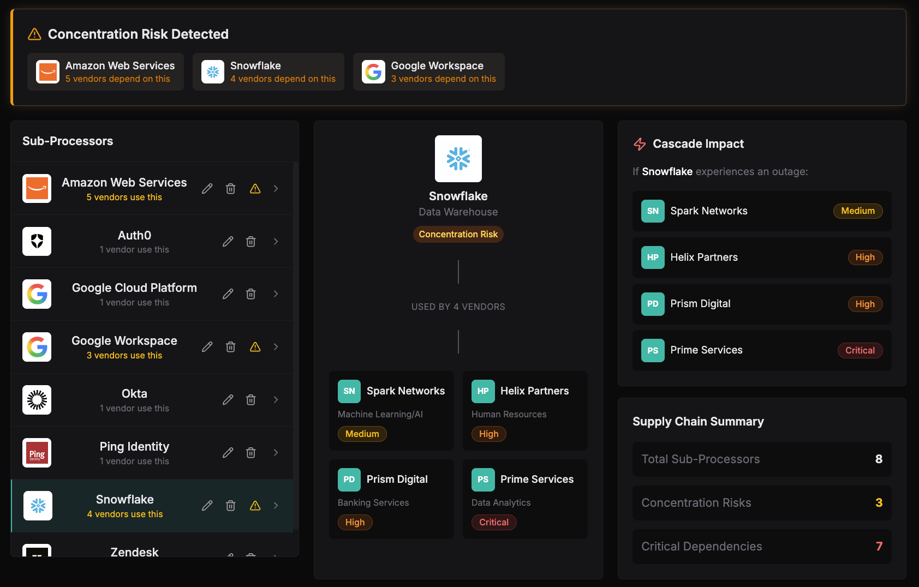Delete the Google Cloud Platform sub-processor
Image resolution: width=919 pixels, height=587 pixels.
(x=250, y=294)
